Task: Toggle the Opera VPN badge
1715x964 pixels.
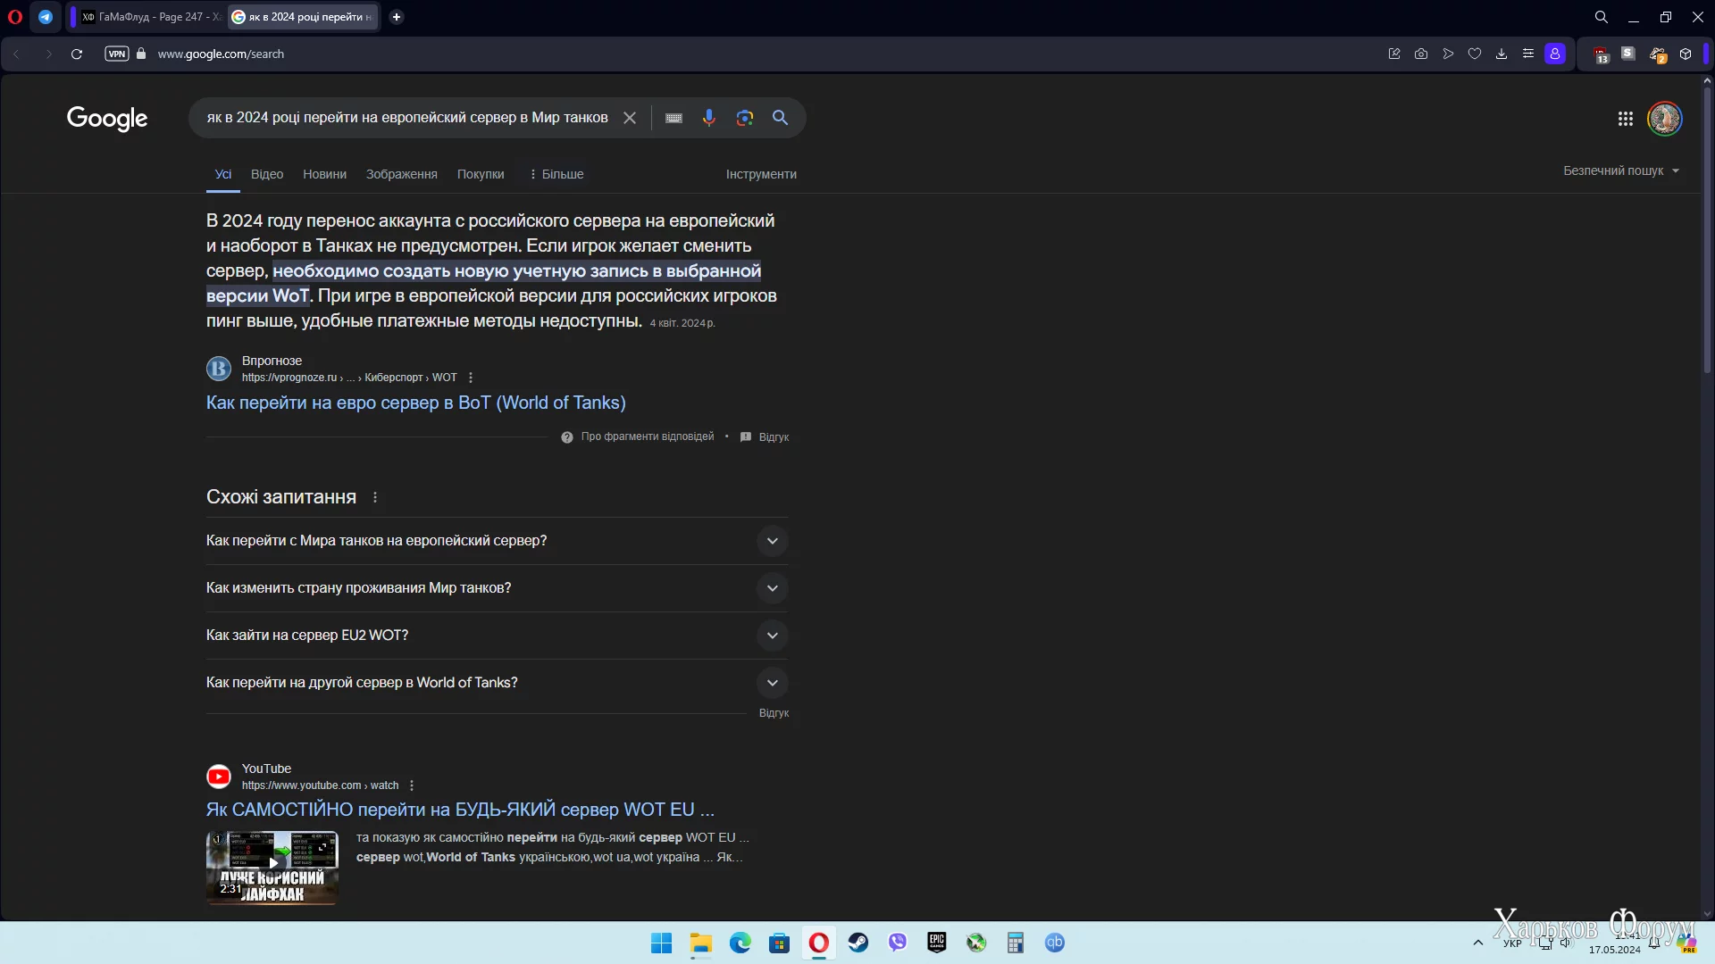Action: [117, 54]
